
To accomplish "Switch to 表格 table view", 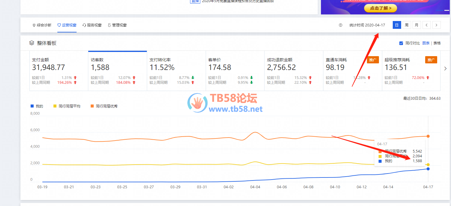I will (437, 43).
